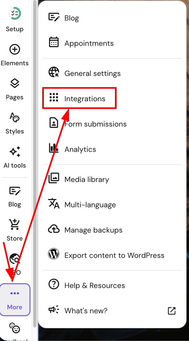189x341 pixels.
Task: Open the Setup checklist icon
Action: (15, 13)
